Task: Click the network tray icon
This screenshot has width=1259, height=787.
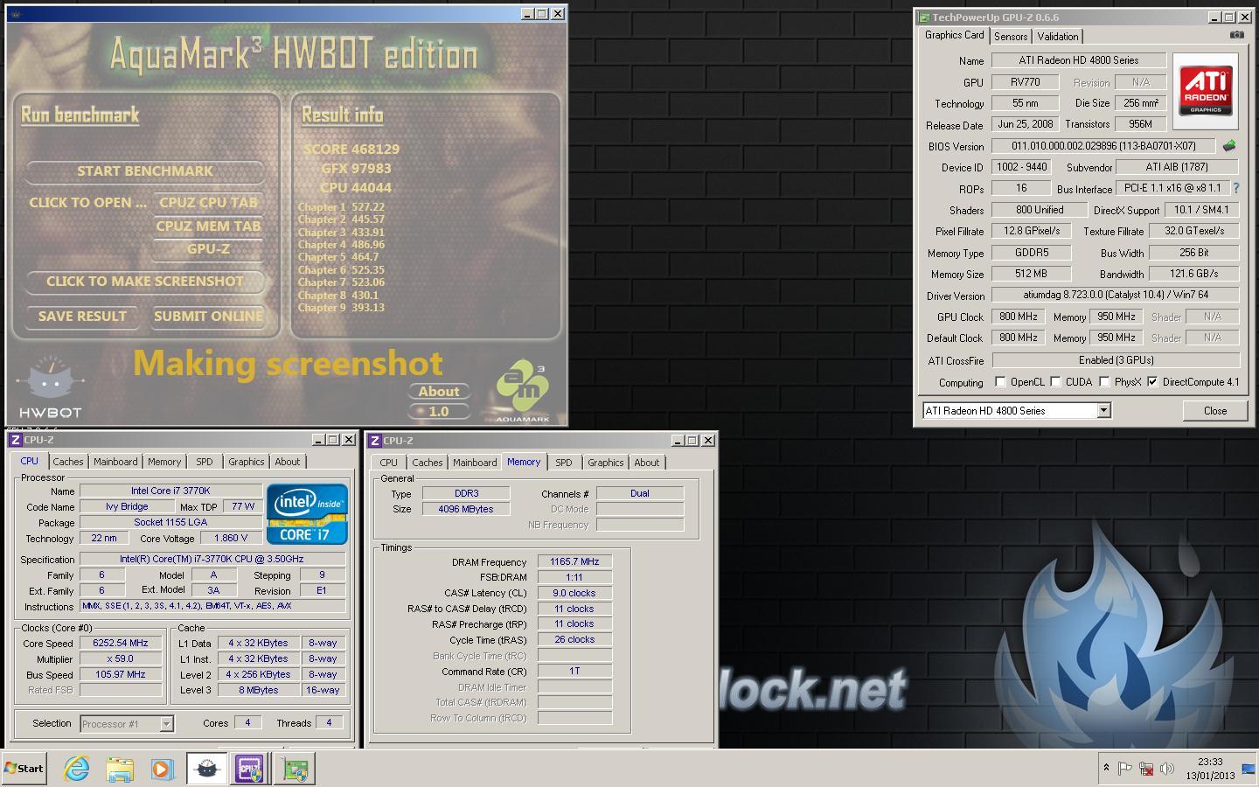Action: [x=1146, y=769]
